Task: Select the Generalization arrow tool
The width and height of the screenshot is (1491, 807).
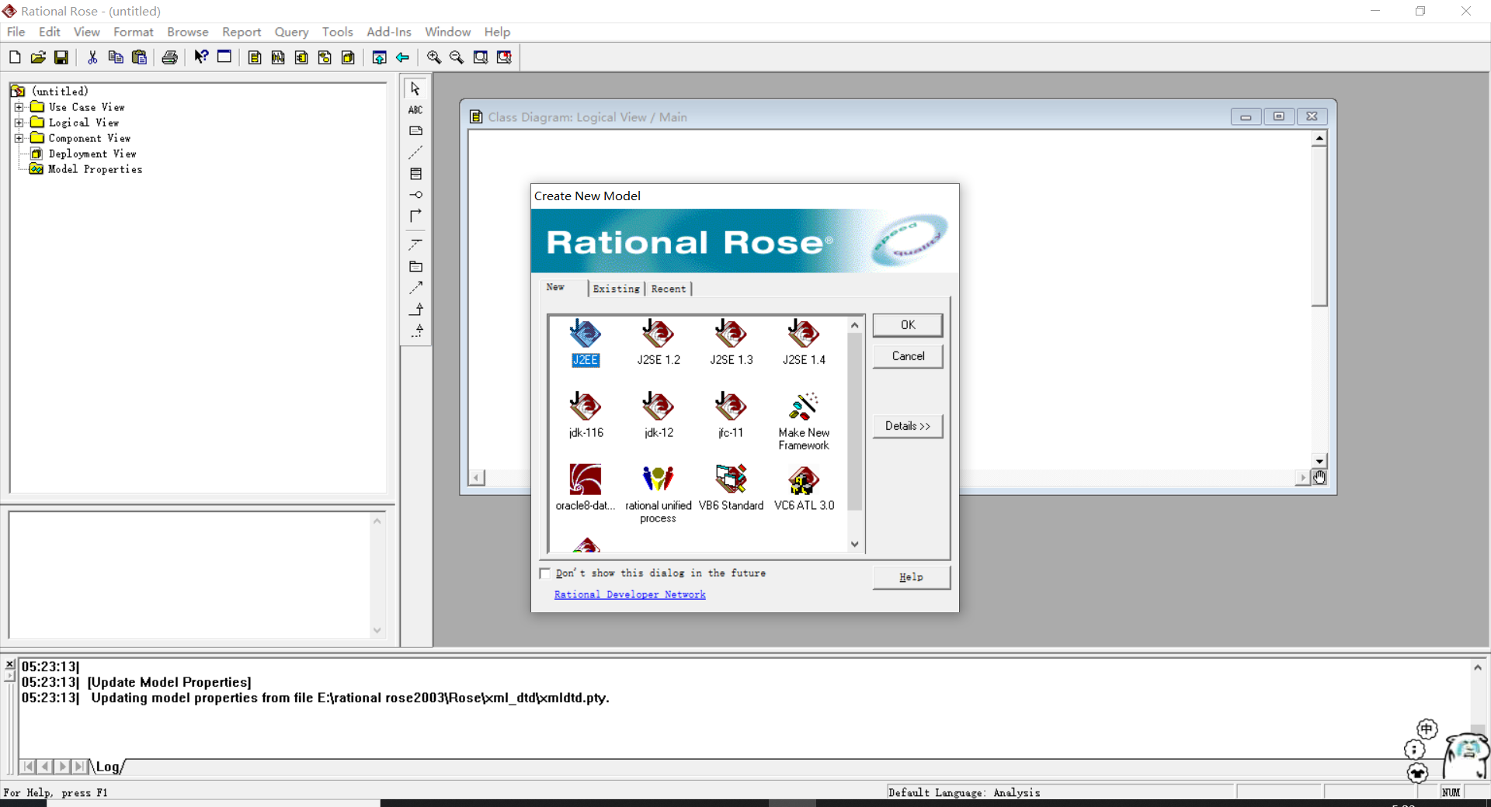Action: pyautogui.click(x=415, y=309)
